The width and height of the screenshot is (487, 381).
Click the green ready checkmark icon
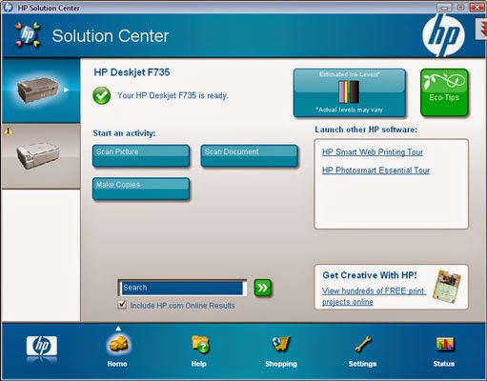(x=102, y=95)
